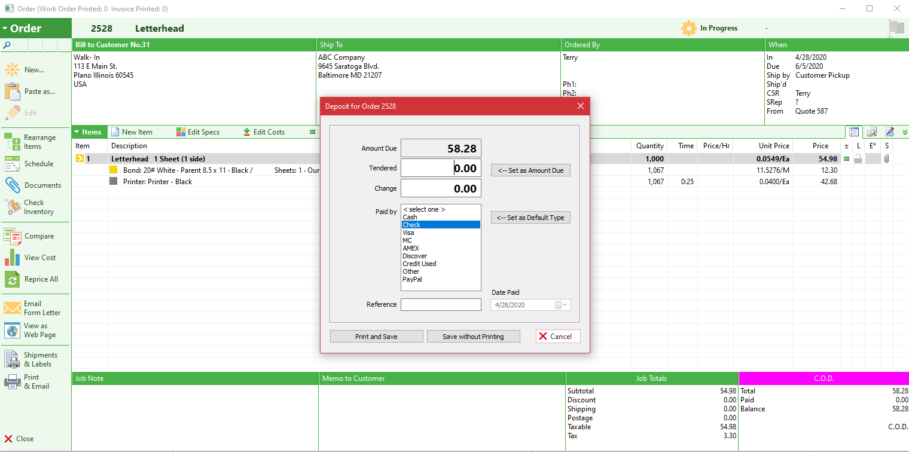
Task: Select Other in Paid by list
Action: (x=441, y=271)
